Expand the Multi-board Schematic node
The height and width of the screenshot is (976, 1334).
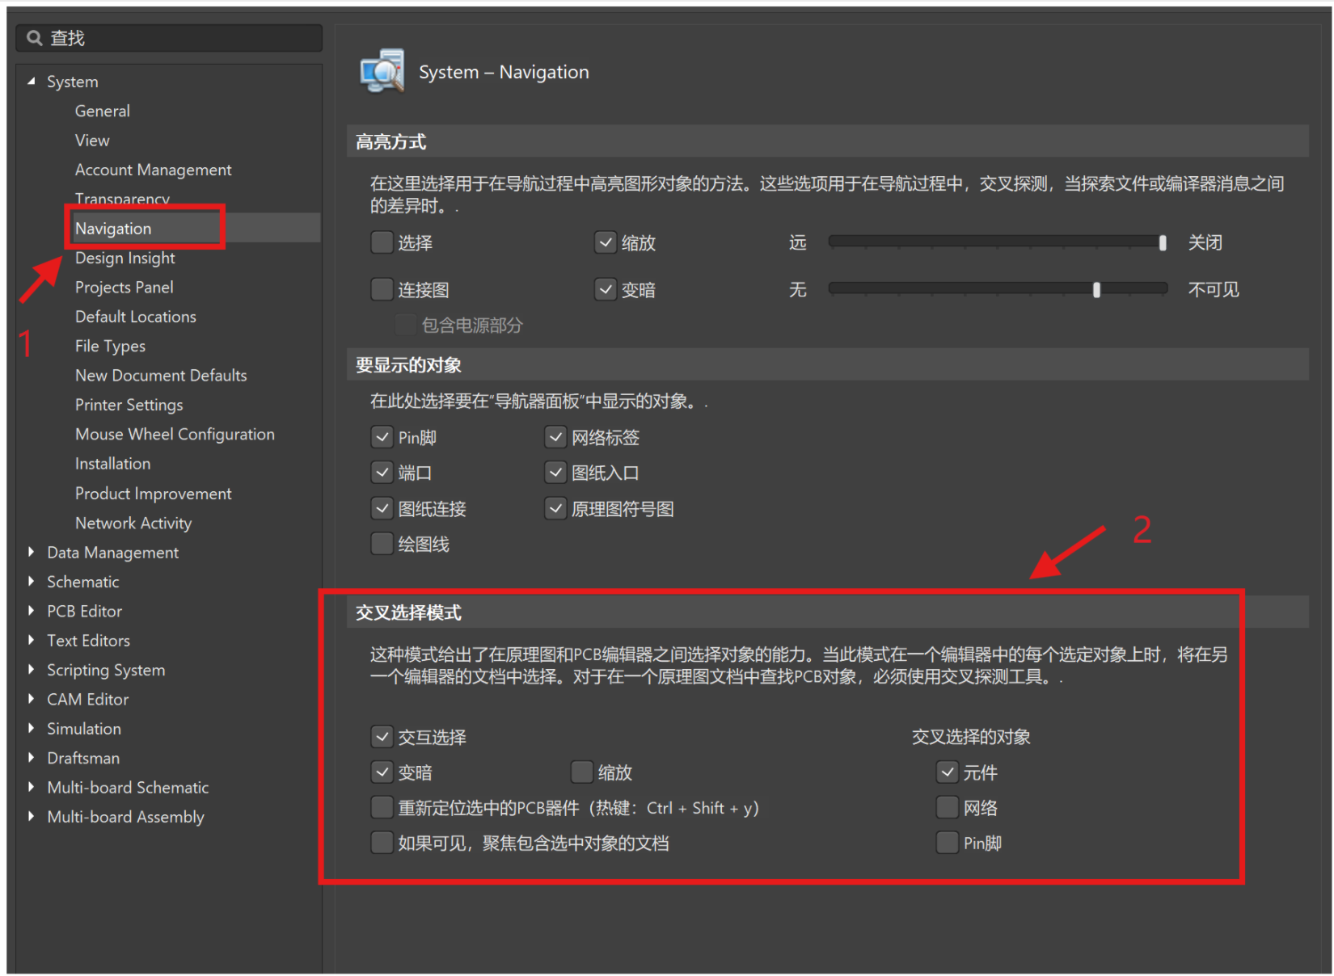pyautogui.click(x=32, y=787)
